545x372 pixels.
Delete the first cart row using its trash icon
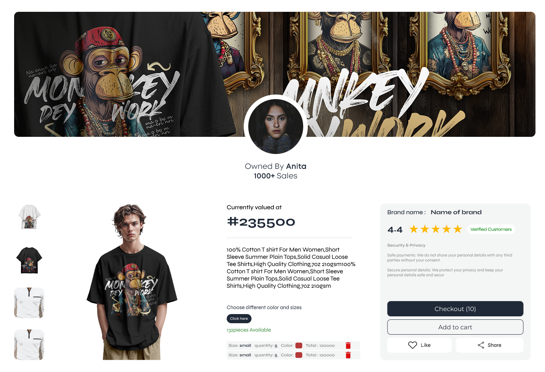pyautogui.click(x=348, y=345)
